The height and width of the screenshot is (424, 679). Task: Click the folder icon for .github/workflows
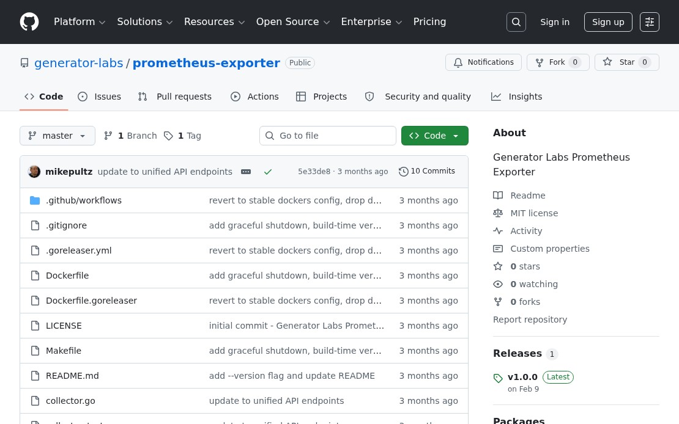pos(35,200)
